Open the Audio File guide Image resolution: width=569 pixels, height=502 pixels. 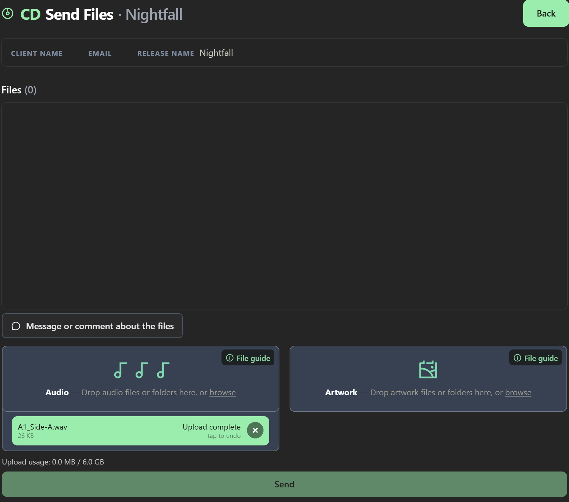coord(248,358)
